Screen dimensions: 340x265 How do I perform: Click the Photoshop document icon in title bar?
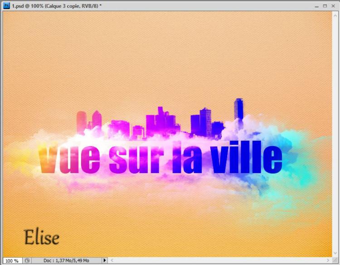click(x=6, y=6)
